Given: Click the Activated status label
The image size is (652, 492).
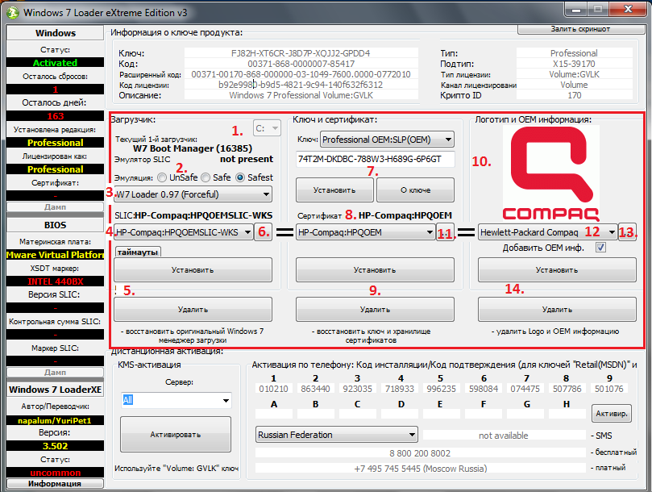Looking at the screenshot, I should (x=56, y=62).
